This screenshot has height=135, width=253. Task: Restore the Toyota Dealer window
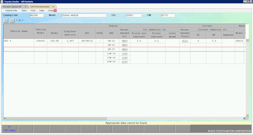pyautogui.click(x=248, y=2)
